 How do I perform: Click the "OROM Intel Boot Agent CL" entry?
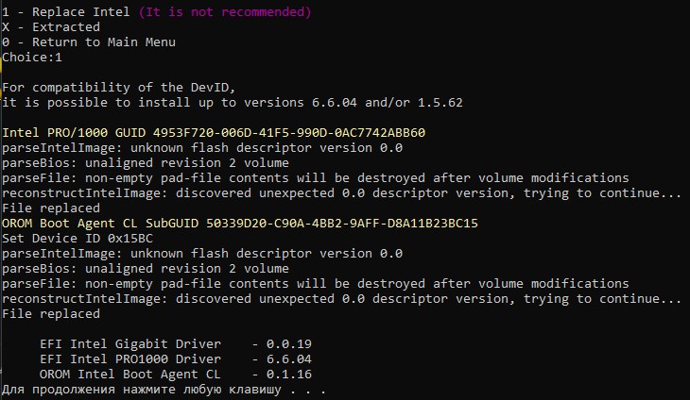130,375
